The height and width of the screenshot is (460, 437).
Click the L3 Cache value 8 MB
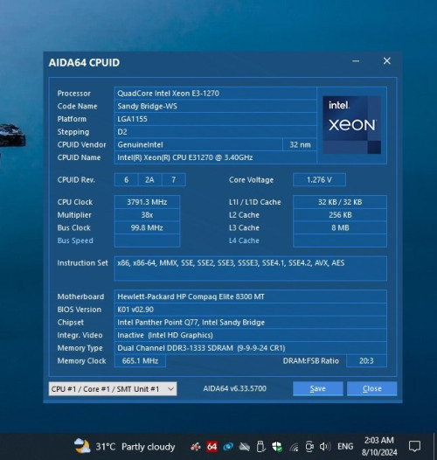tap(340, 227)
